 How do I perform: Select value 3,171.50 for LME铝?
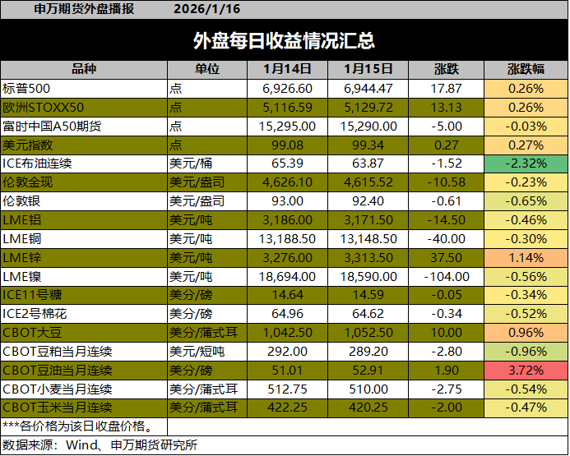point(368,220)
